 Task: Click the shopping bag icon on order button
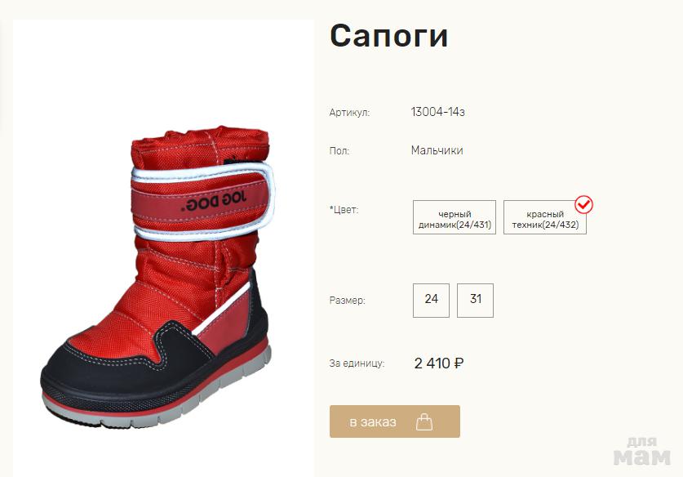click(x=424, y=422)
